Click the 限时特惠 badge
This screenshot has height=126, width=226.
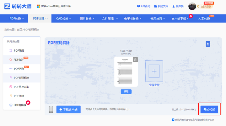[x=209, y=3]
